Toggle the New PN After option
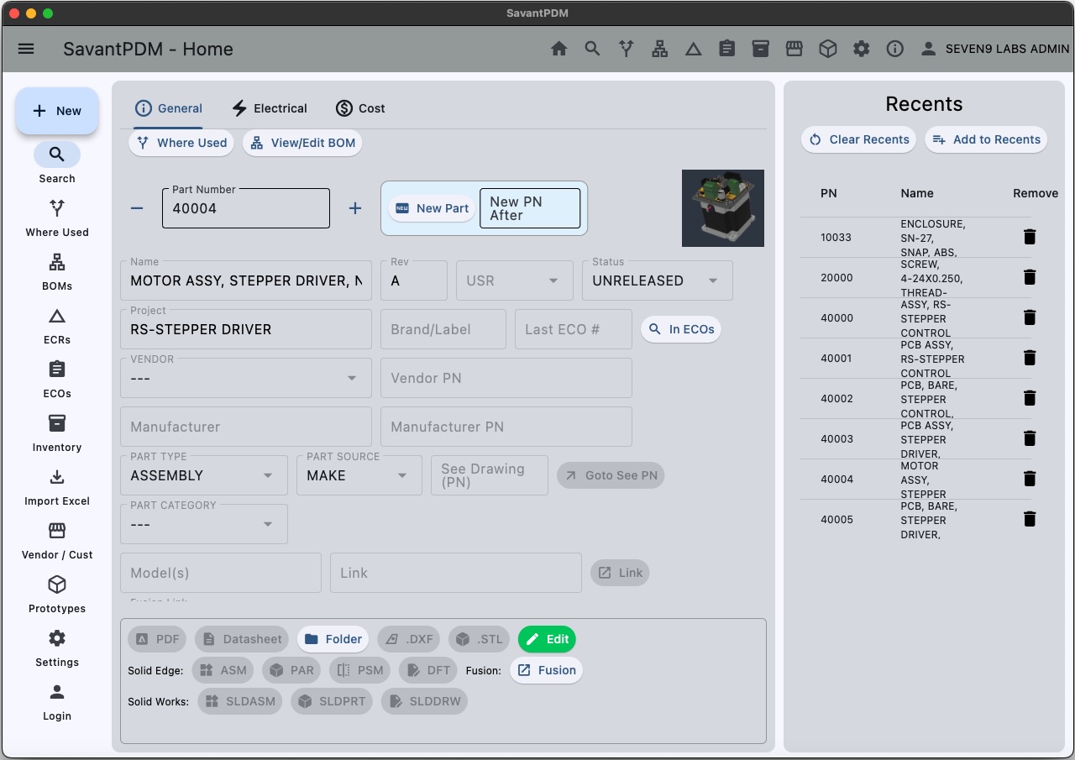The width and height of the screenshot is (1075, 760). click(529, 208)
